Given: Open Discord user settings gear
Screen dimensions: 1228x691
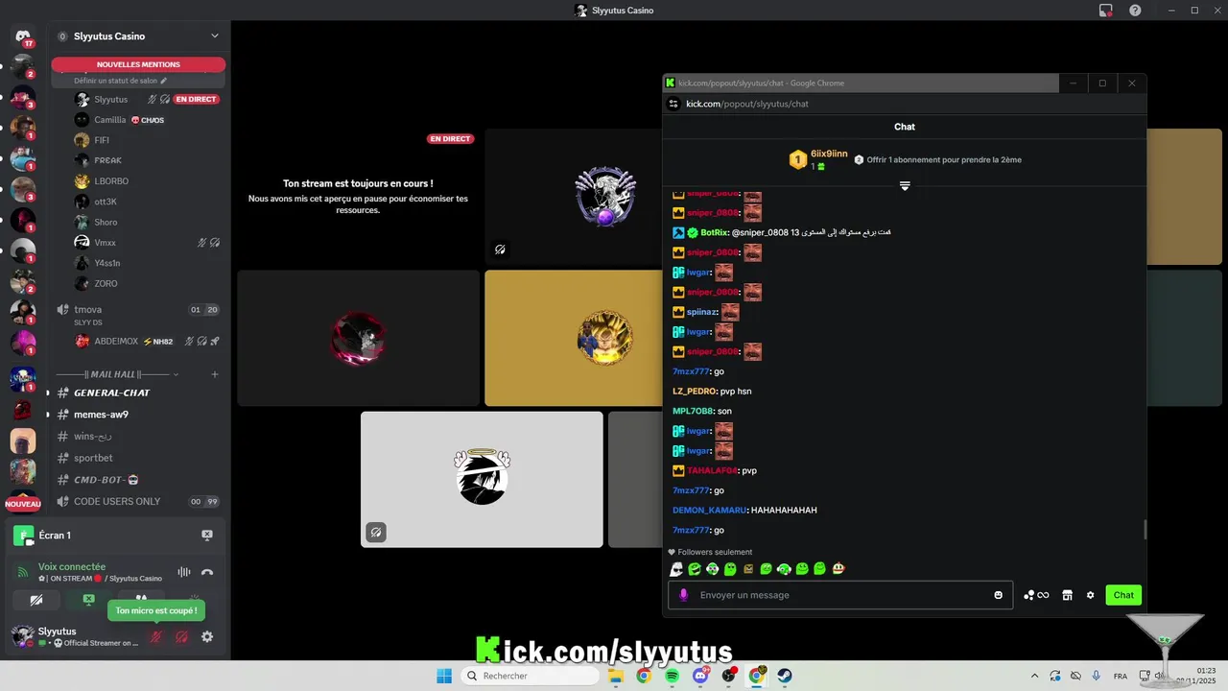Looking at the screenshot, I should (207, 636).
